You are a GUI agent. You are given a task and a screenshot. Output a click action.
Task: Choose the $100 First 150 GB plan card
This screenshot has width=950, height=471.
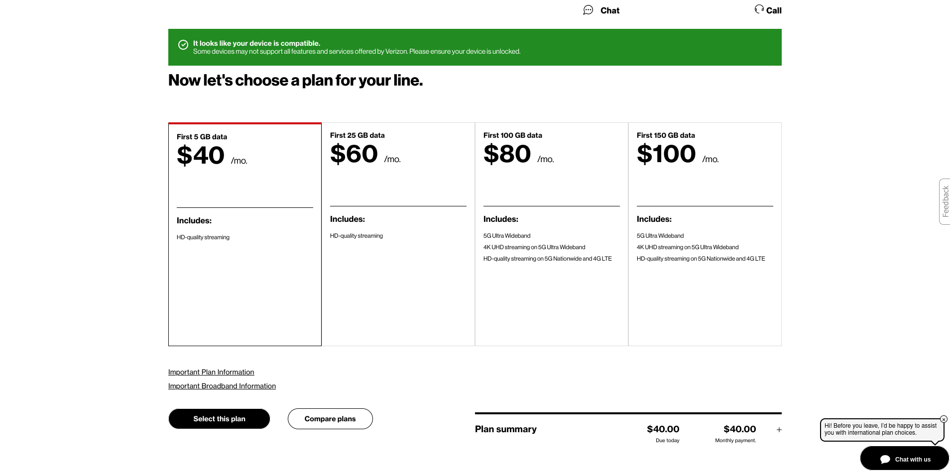click(x=705, y=234)
